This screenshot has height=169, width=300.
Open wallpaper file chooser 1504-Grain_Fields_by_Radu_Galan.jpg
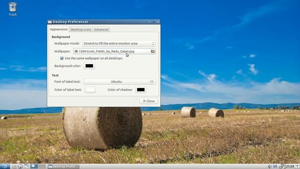(114, 51)
